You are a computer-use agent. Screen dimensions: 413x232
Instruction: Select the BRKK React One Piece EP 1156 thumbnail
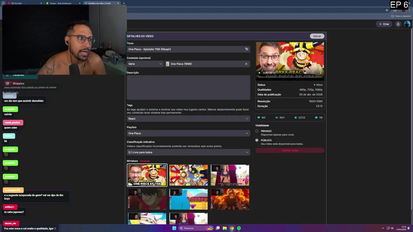(147, 175)
